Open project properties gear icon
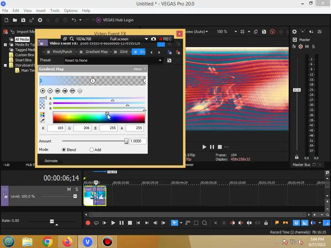 40,20
